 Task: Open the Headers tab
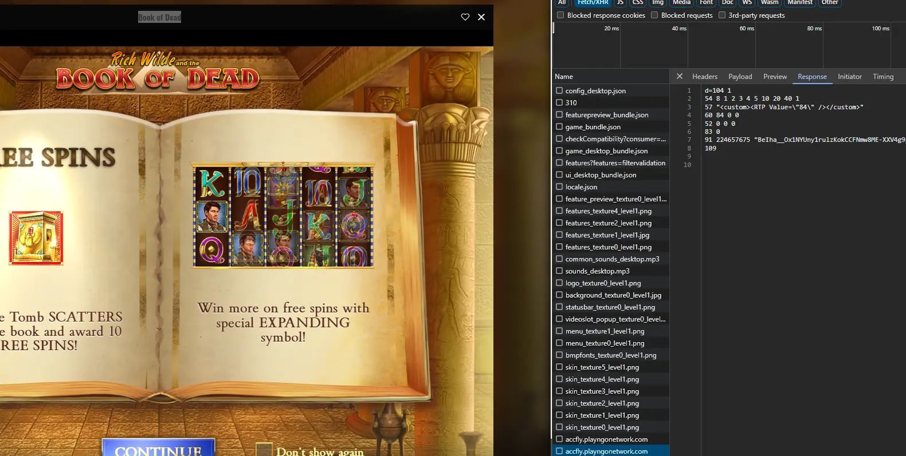click(705, 77)
